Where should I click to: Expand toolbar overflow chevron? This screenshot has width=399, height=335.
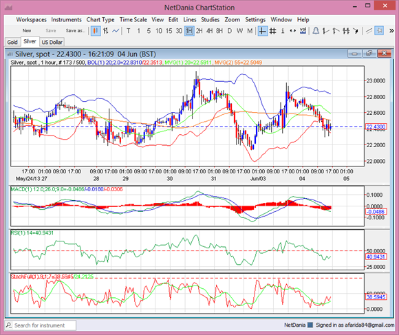(391, 31)
